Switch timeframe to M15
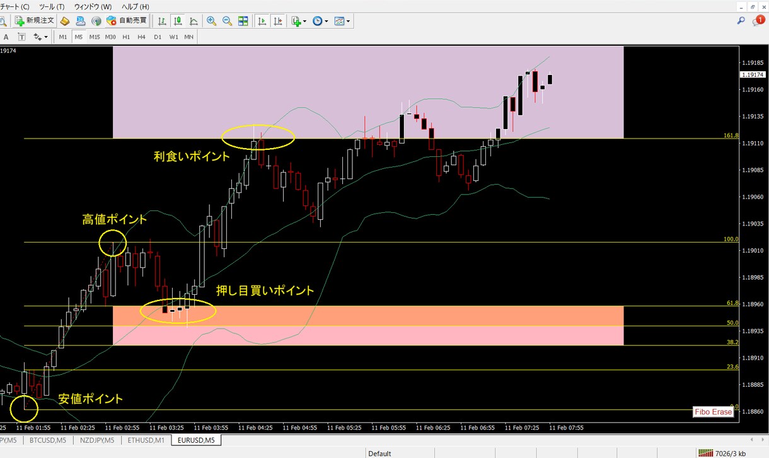The height and width of the screenshot is (458, 769). [95, 37]
